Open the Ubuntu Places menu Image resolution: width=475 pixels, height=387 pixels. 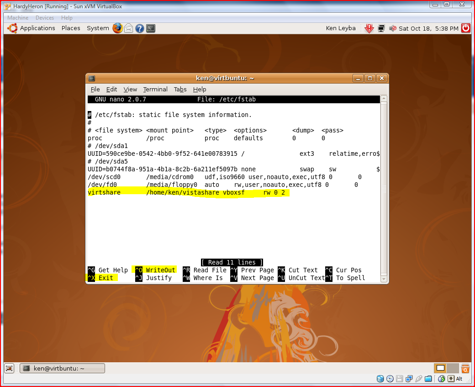(x=71, y=28)
